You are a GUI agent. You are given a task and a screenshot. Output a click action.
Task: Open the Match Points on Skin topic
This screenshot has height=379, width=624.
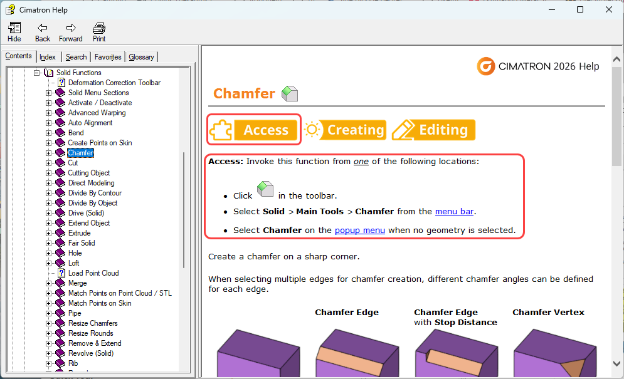(100, 303)
